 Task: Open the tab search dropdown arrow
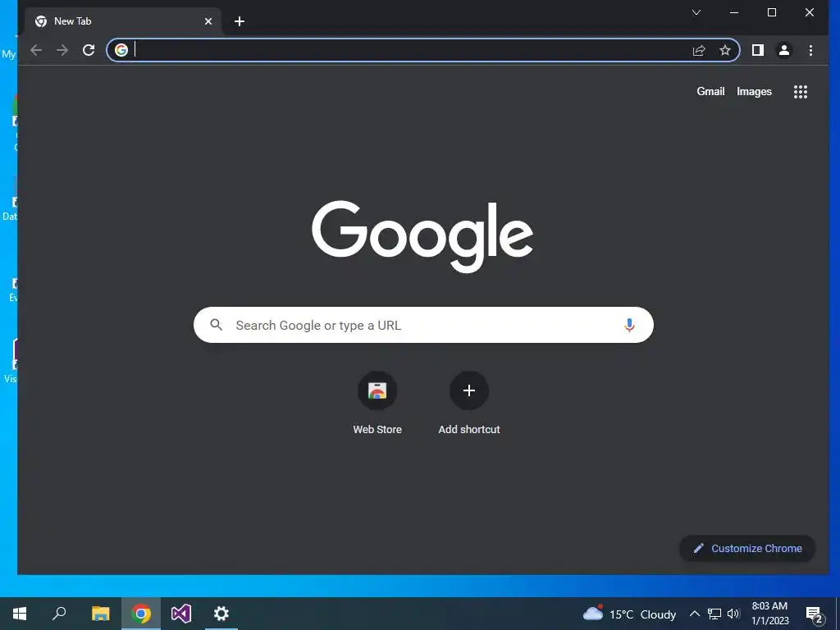click(696, 12)
